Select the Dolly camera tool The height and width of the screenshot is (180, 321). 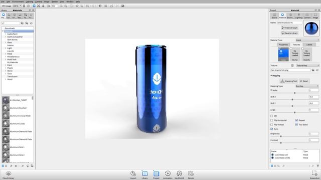(43, 6)
